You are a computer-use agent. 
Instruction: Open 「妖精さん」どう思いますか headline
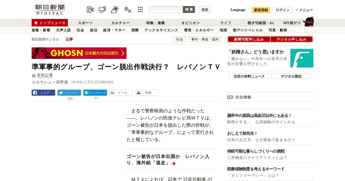tap(256, 52)
